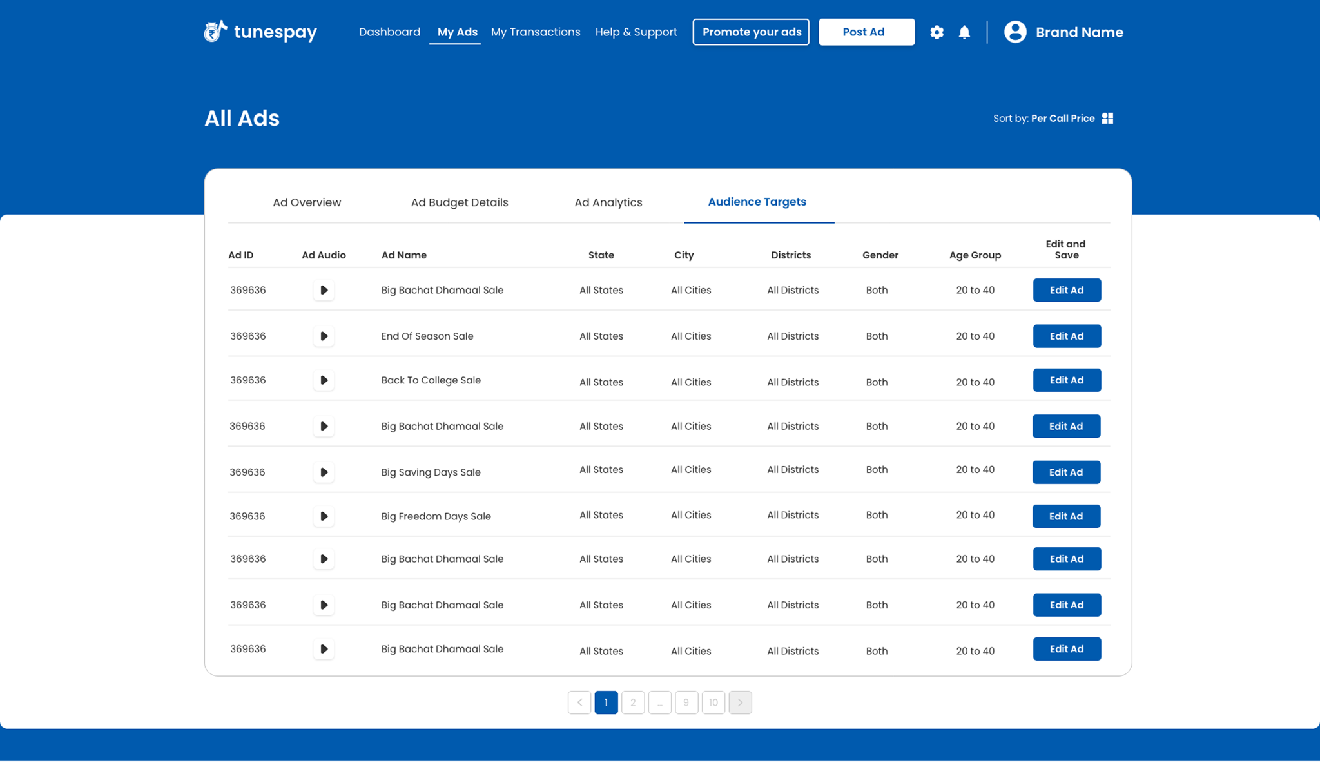This screenshot has width=1320, height=765.
Task: Click Post Ad button
Action: click(x=866, y=32)
